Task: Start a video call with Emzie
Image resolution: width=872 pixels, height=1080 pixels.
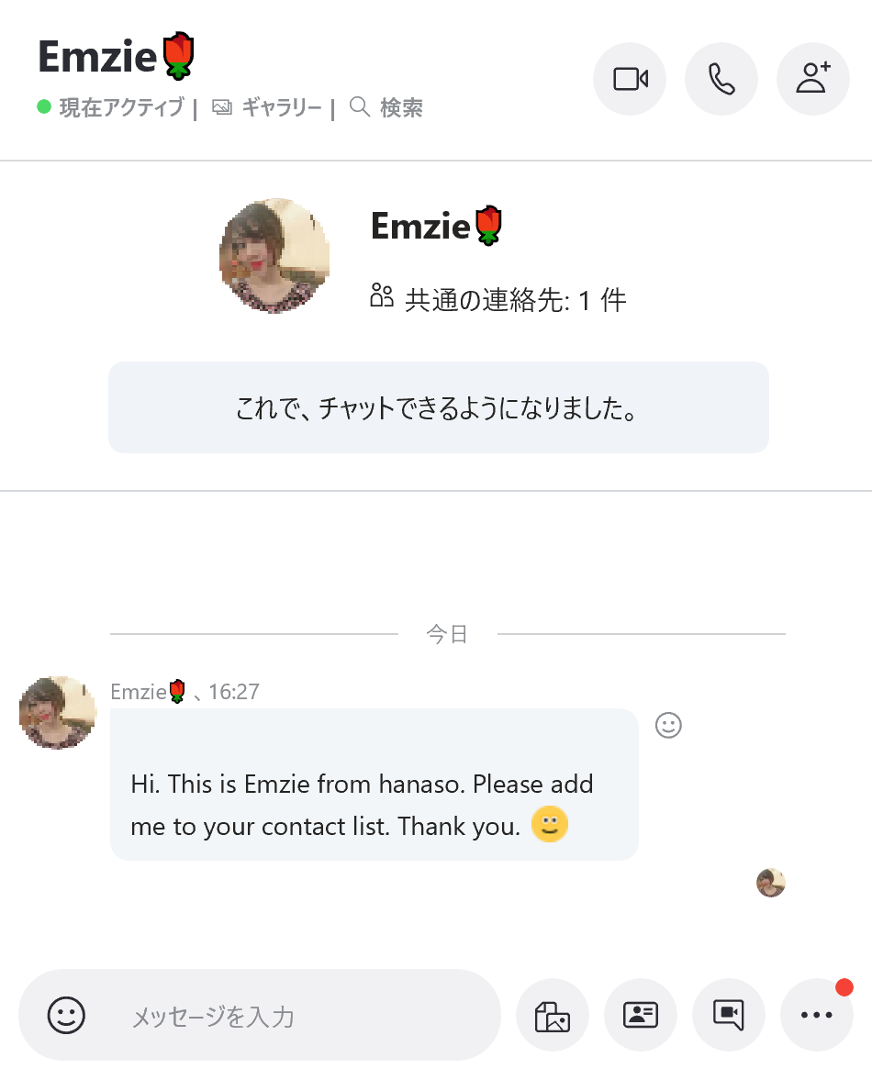Action: point(630,79)
